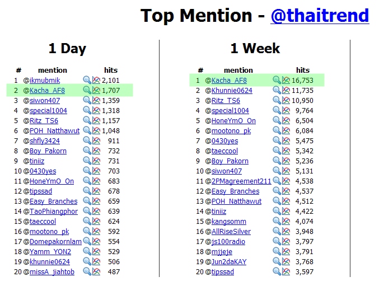Click magnifier icon next to @ikmubmik
The width and height of the screenshot is (384, 286).
click(x=87, y=80)
